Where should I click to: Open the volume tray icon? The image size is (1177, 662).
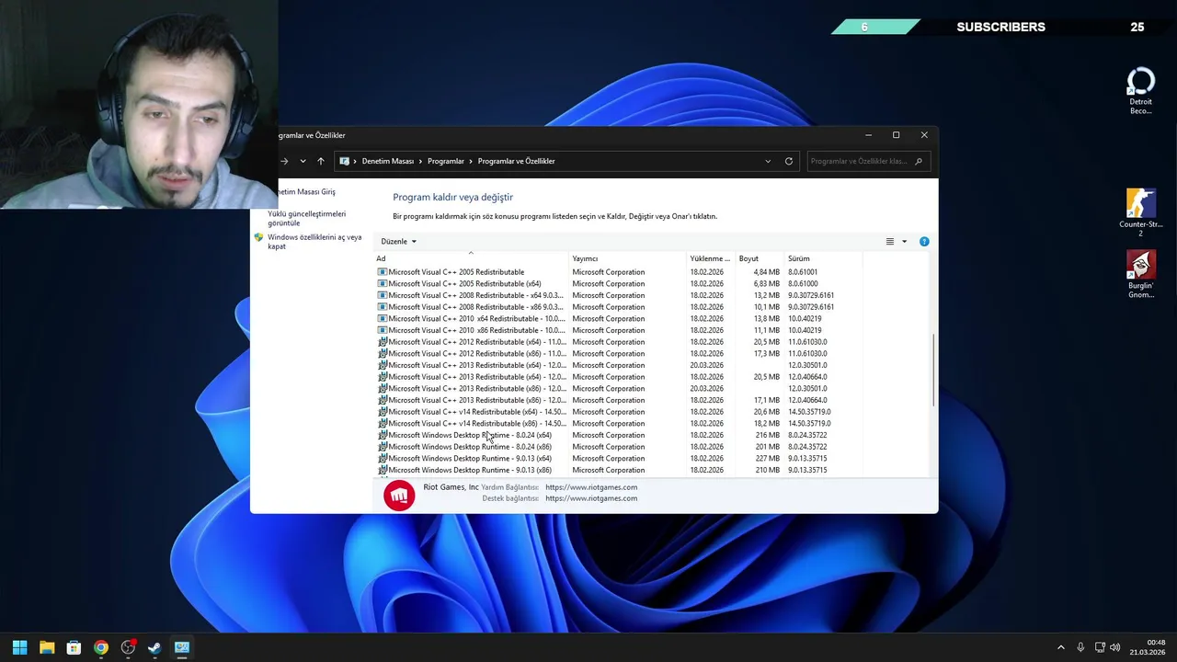[1115, 647]
